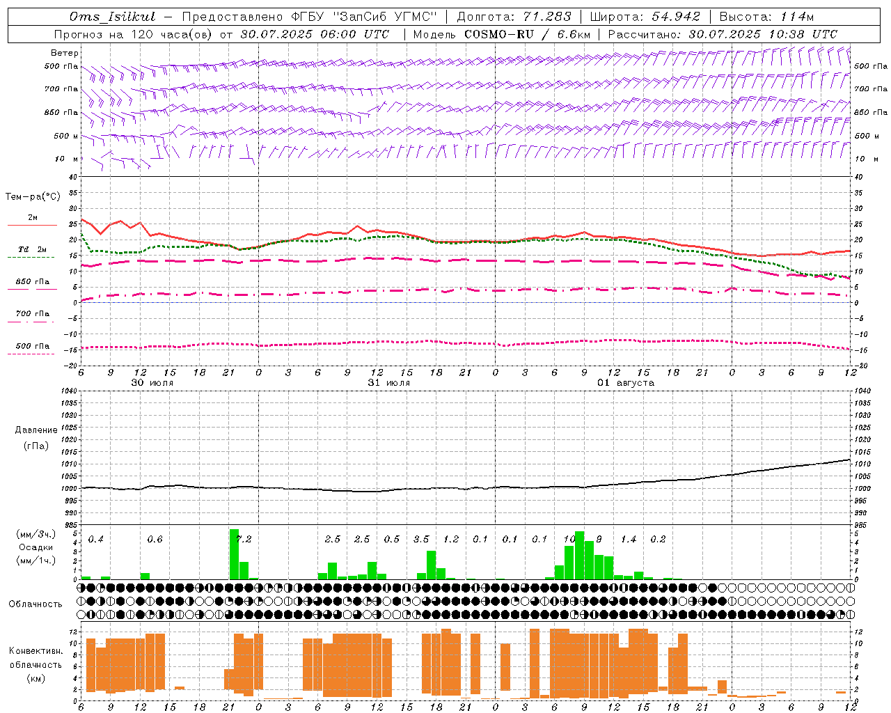This screenshot has height=713, width=891.
Task: Click the 1.2 precipitation total
Action: tap(451, 539)
